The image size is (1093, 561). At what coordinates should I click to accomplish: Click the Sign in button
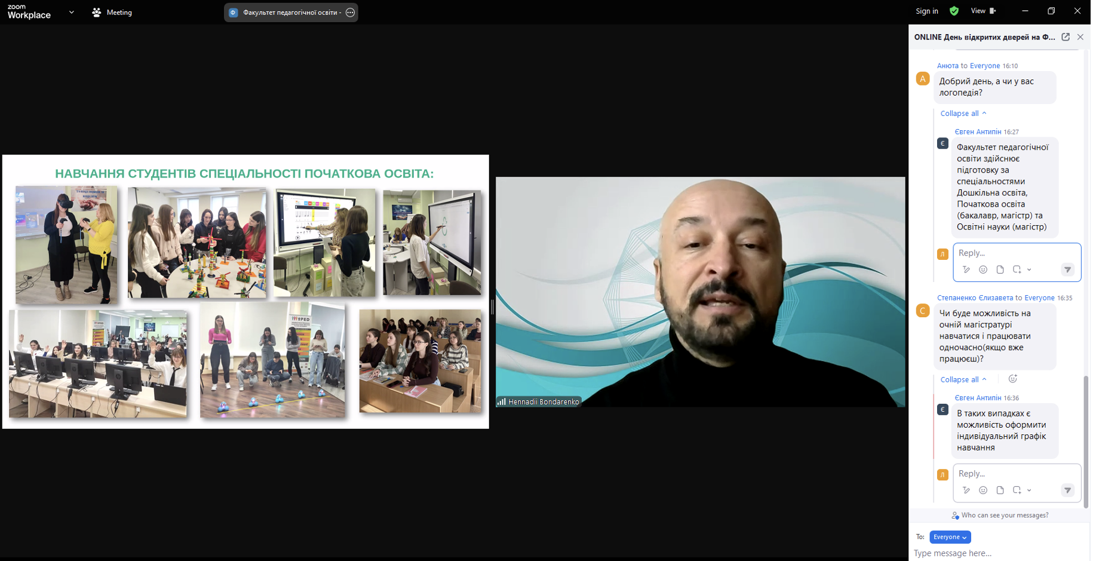point(926,11)
